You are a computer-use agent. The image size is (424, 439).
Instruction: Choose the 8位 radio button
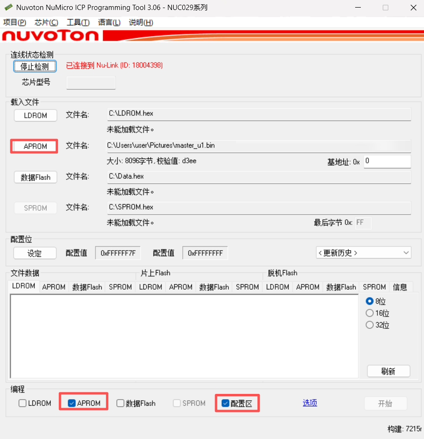369,301
